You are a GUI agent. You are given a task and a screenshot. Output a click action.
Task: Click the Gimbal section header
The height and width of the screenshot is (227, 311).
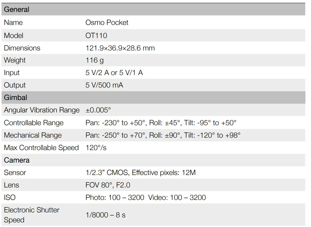pos(16,97)
